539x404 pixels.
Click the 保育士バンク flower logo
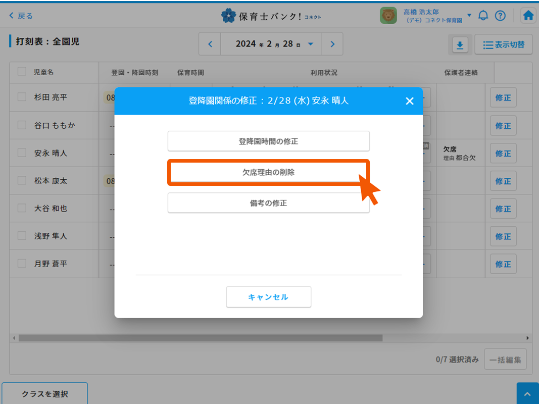[228, 16]
